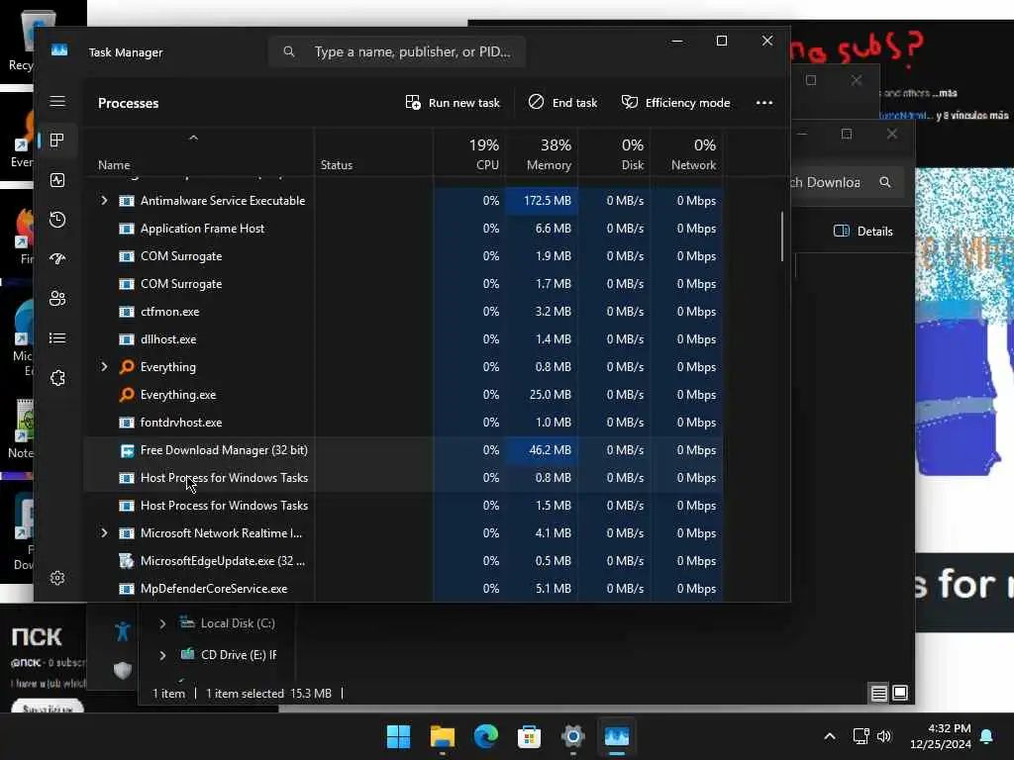Screen dimensions: 1014x760
Task: Open the Startup apps icon in sidebar
Action: tap(57, 259)
